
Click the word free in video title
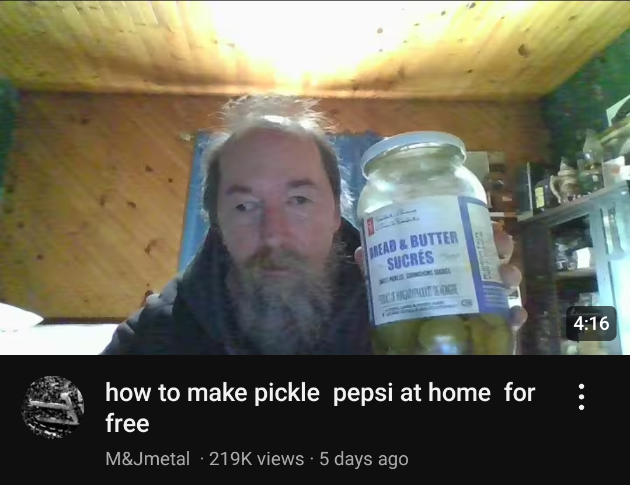(127, 423)
